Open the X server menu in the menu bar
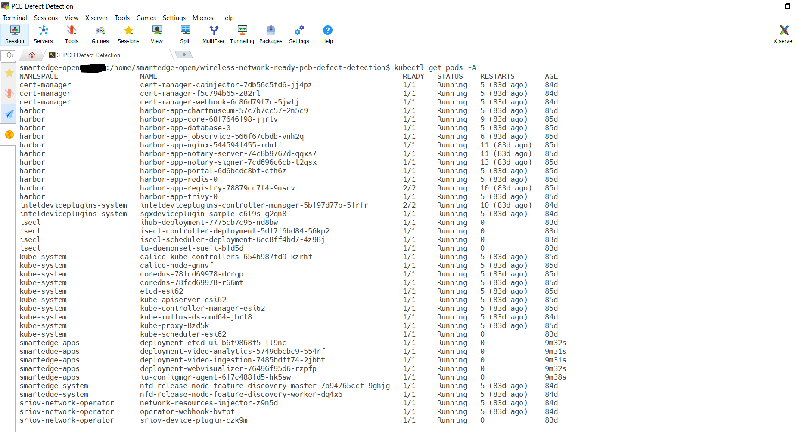Viewport: 796px width, 432px height. tap(96, 18)
